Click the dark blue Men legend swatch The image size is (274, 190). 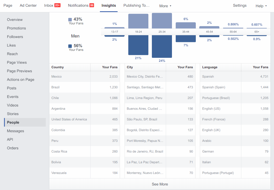[x=70, y=46]
